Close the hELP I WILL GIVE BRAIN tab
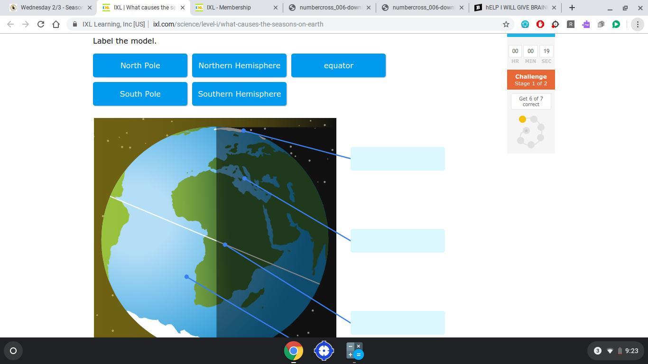Image resolution: width=648 pixels, height=364 pixels. tap(554, 8)
